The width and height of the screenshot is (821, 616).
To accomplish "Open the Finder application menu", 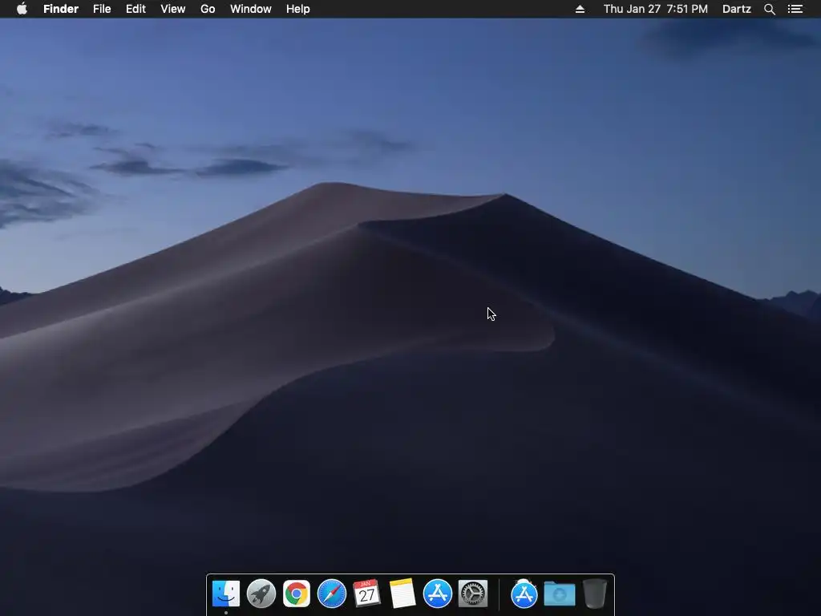I will 61,9.
